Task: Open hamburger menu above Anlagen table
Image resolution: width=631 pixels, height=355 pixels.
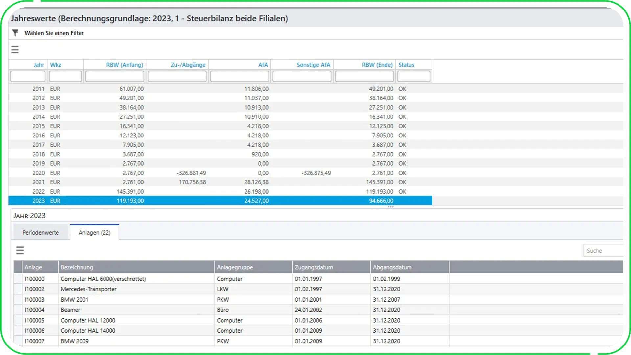Action: point(20,251)
